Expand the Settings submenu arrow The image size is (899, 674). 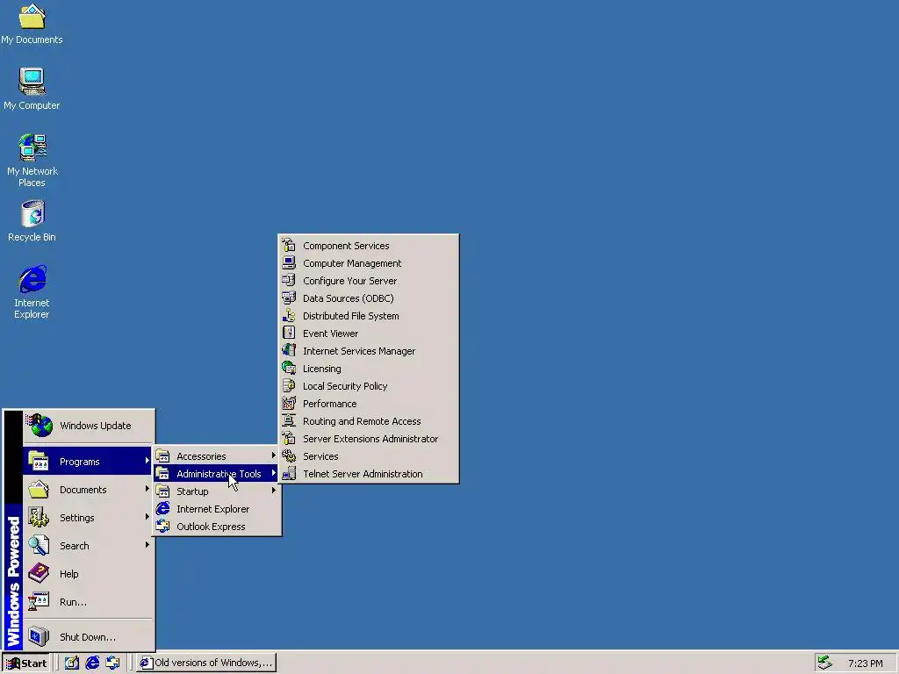[x=147, y=517]
